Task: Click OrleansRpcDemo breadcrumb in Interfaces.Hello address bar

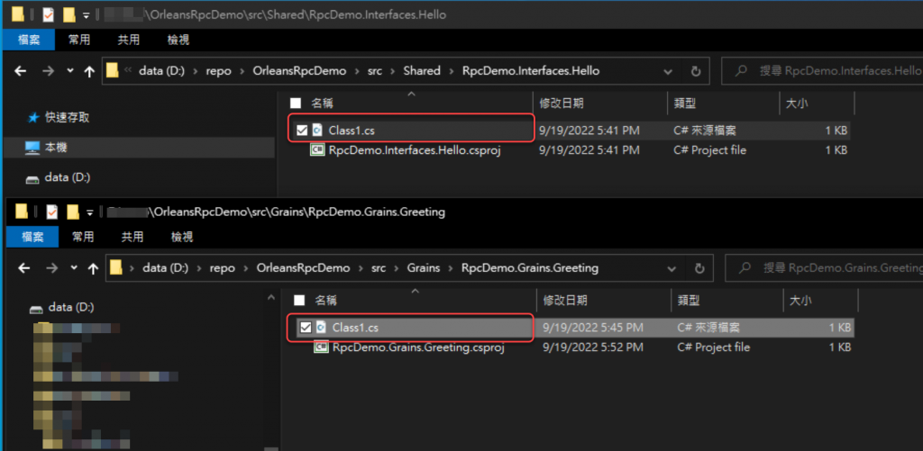Action: (x=299, y=71)
